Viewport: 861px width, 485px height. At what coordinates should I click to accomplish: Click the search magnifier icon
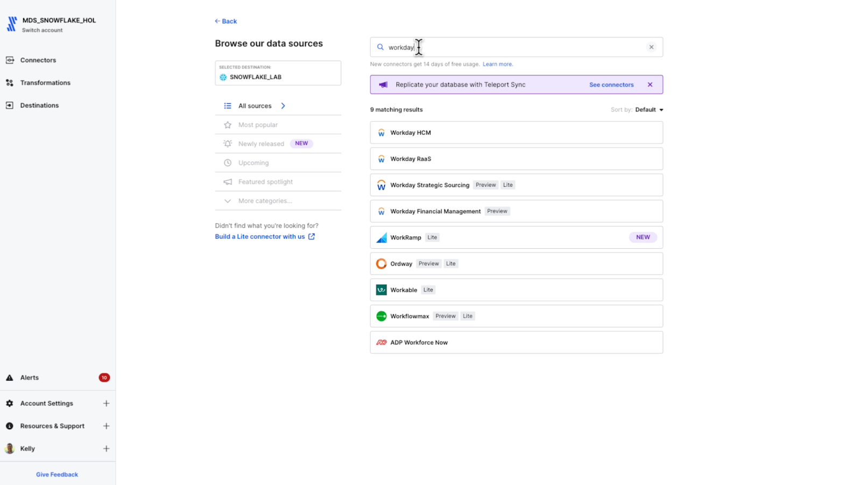coord(380,47)
